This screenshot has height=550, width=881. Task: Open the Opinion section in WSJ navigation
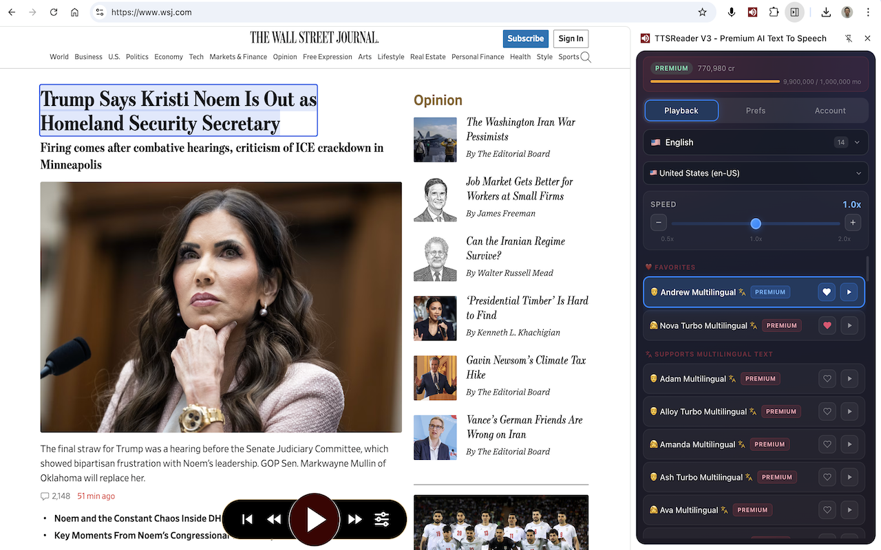[x=284, y=56]
